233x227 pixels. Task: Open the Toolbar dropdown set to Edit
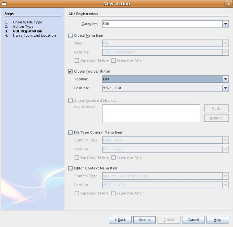tap(225, 79)
